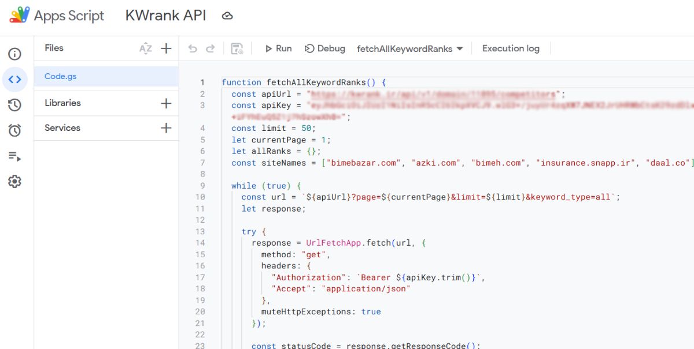Run the fetchAllKeywordRanks function
The height and width of the screenshot is (349, 694).
[x=278, y=48]
